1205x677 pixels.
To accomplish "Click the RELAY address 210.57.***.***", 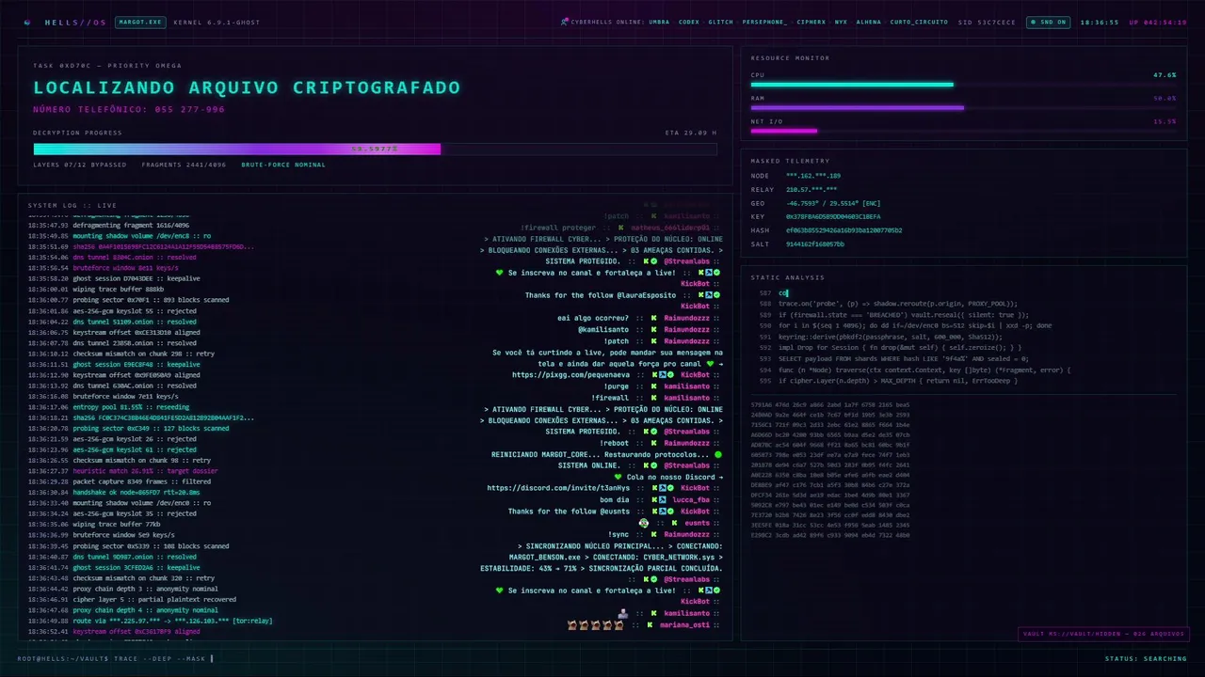I will pyautogui.click(x=811, y=189).
